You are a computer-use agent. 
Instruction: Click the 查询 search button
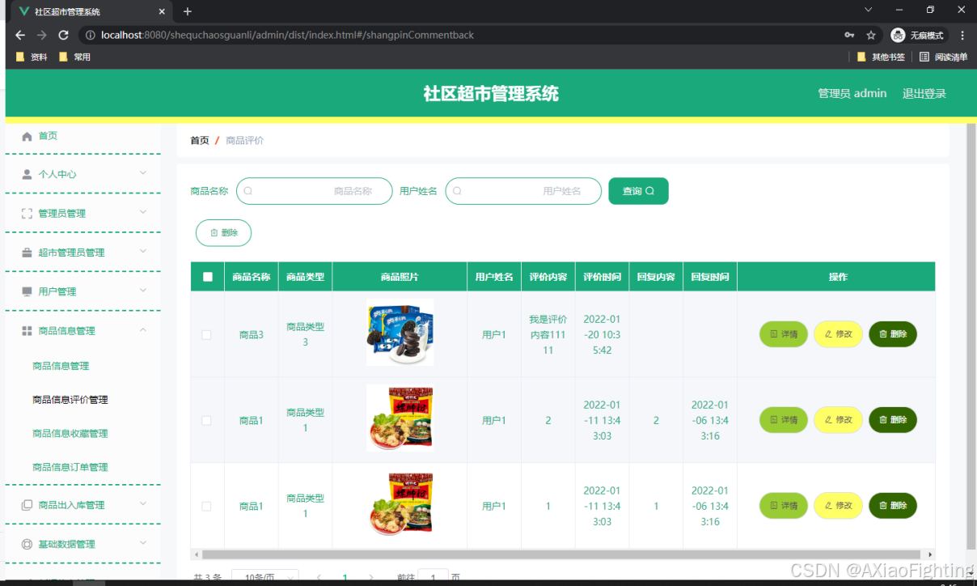pyautogui.click(x=638, y=191)
